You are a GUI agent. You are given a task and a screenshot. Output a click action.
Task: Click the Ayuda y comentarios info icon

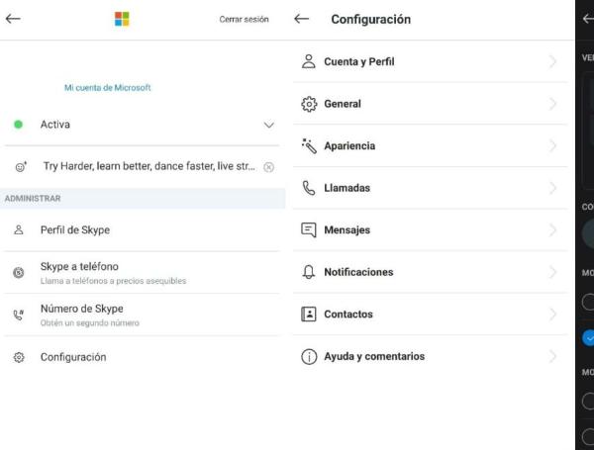point(309,356)
